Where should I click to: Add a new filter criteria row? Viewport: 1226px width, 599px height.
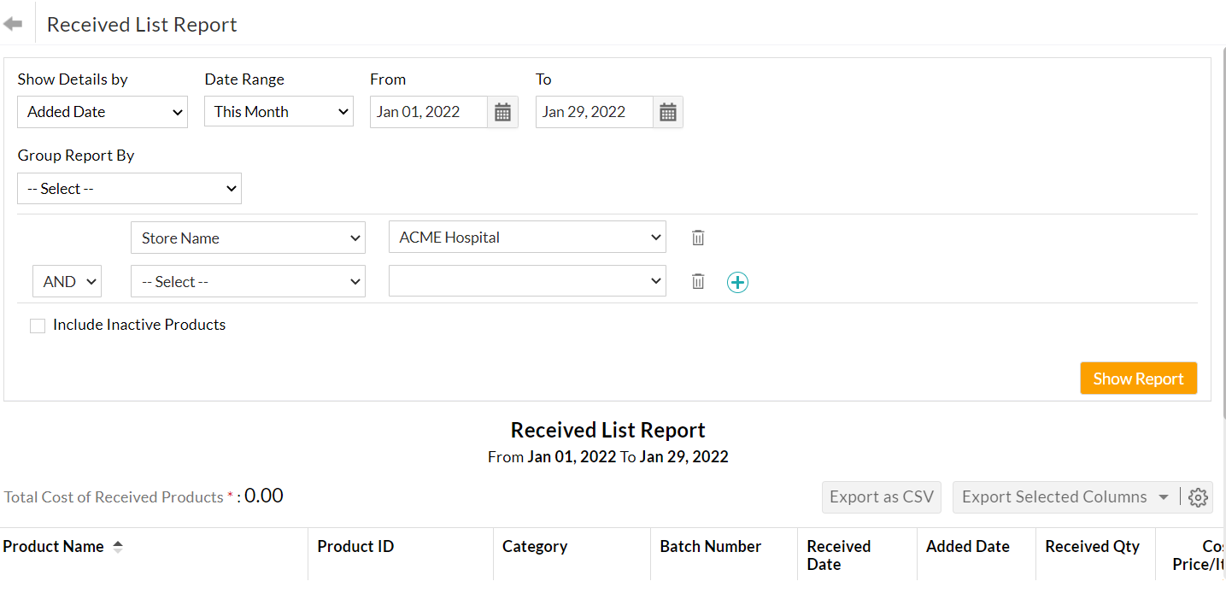coord(737,282)
